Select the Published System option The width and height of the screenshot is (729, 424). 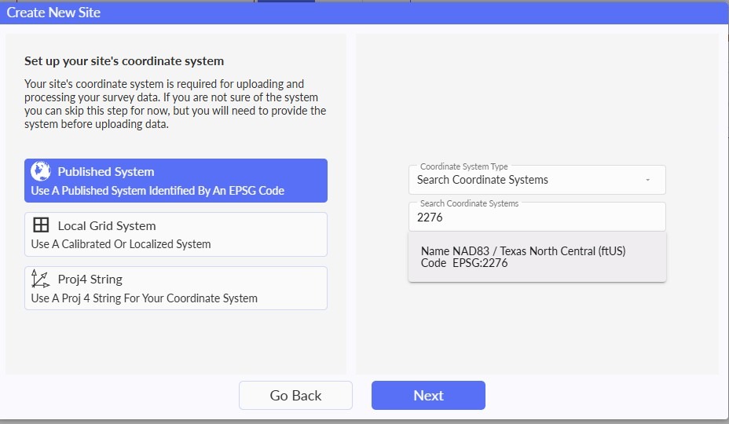176,181
